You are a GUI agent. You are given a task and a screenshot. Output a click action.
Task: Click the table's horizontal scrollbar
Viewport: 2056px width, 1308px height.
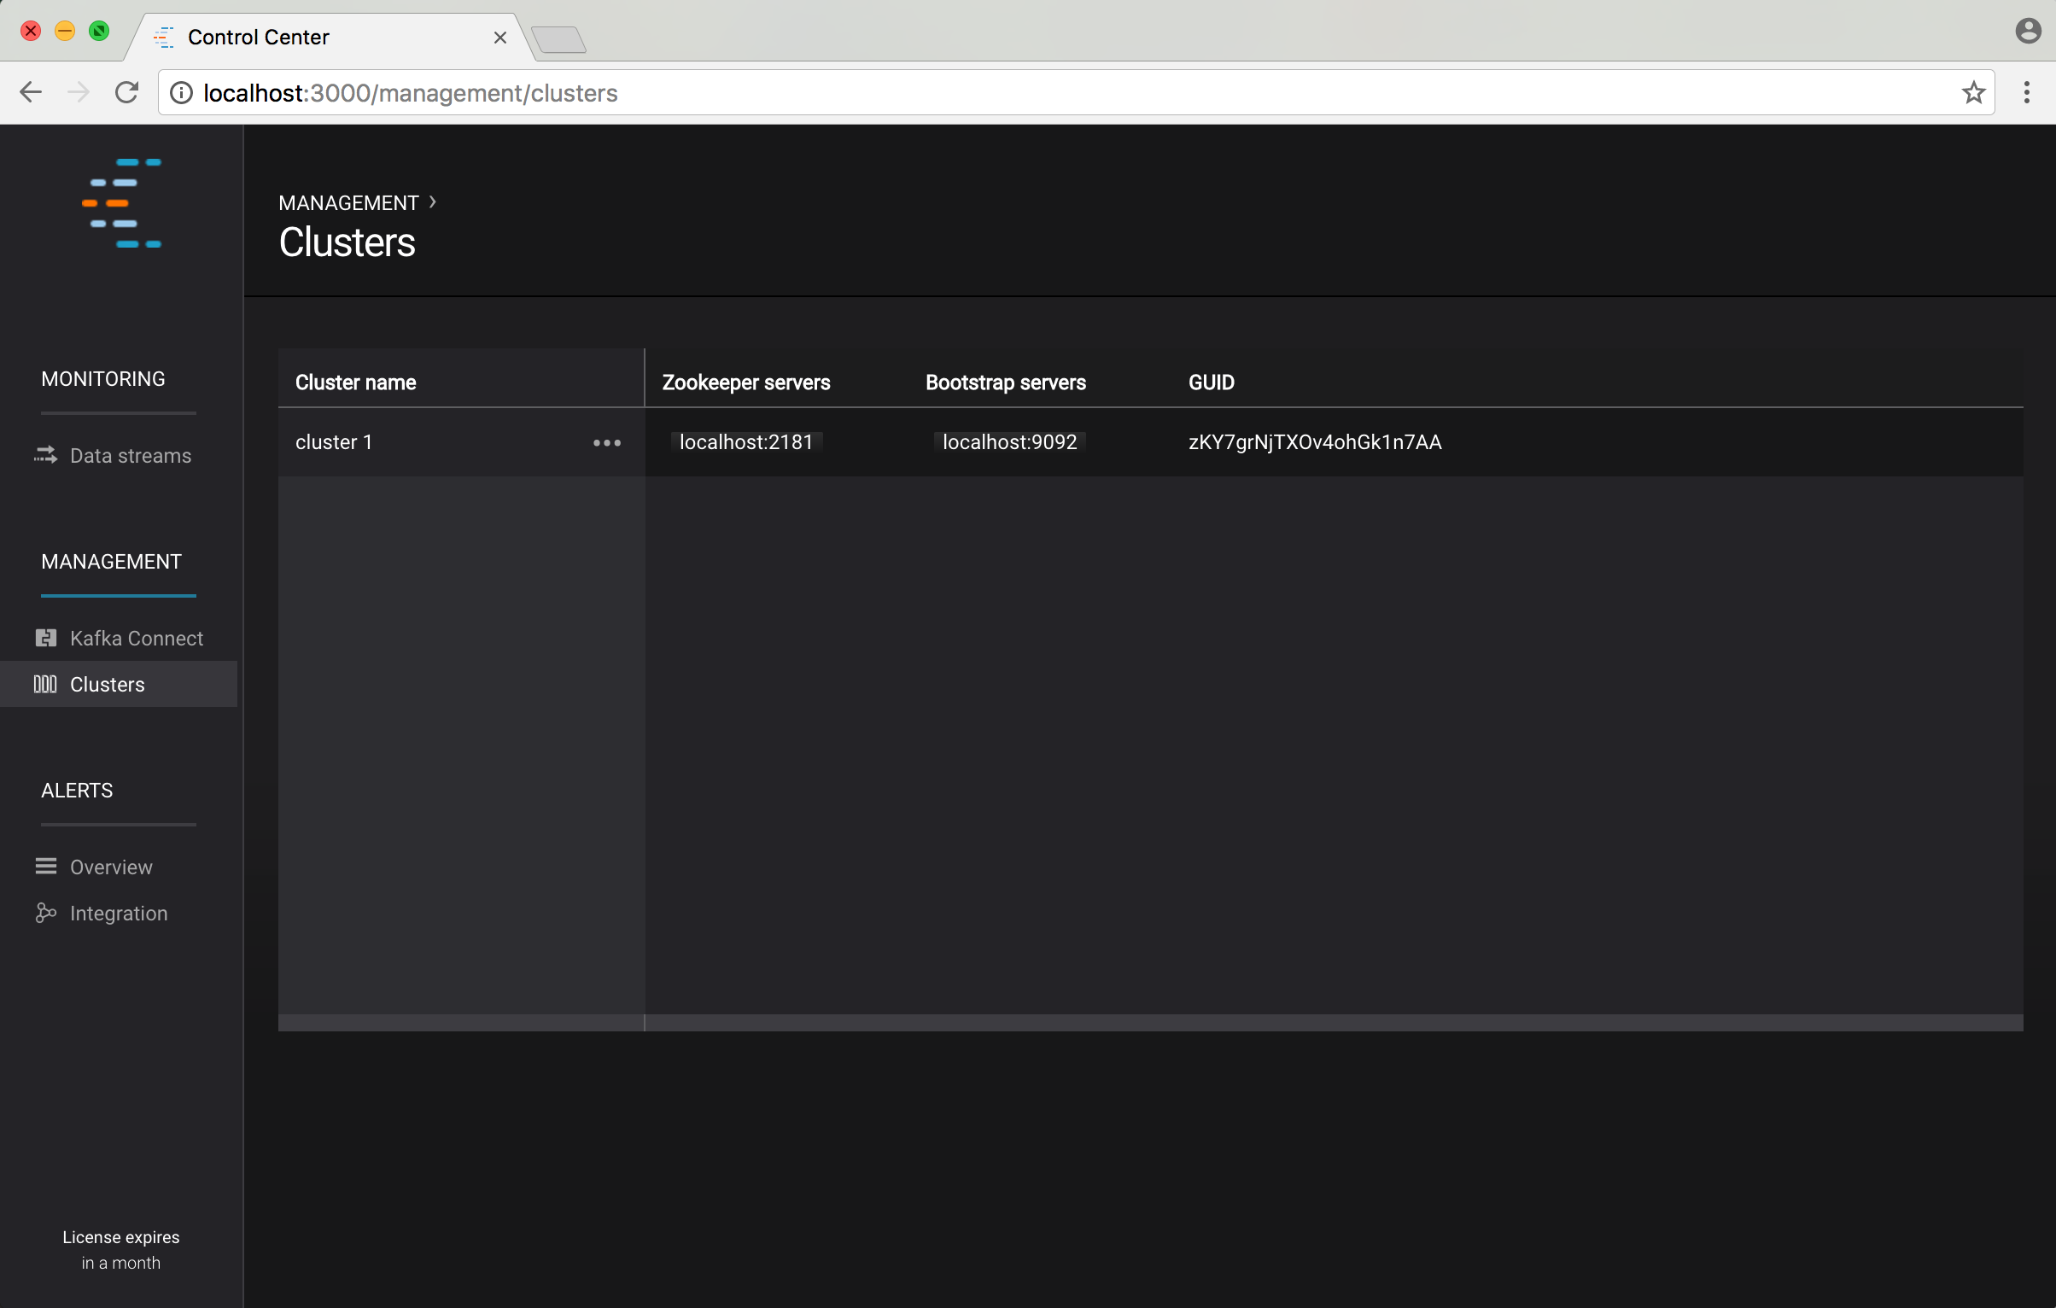[1332, 1023]
